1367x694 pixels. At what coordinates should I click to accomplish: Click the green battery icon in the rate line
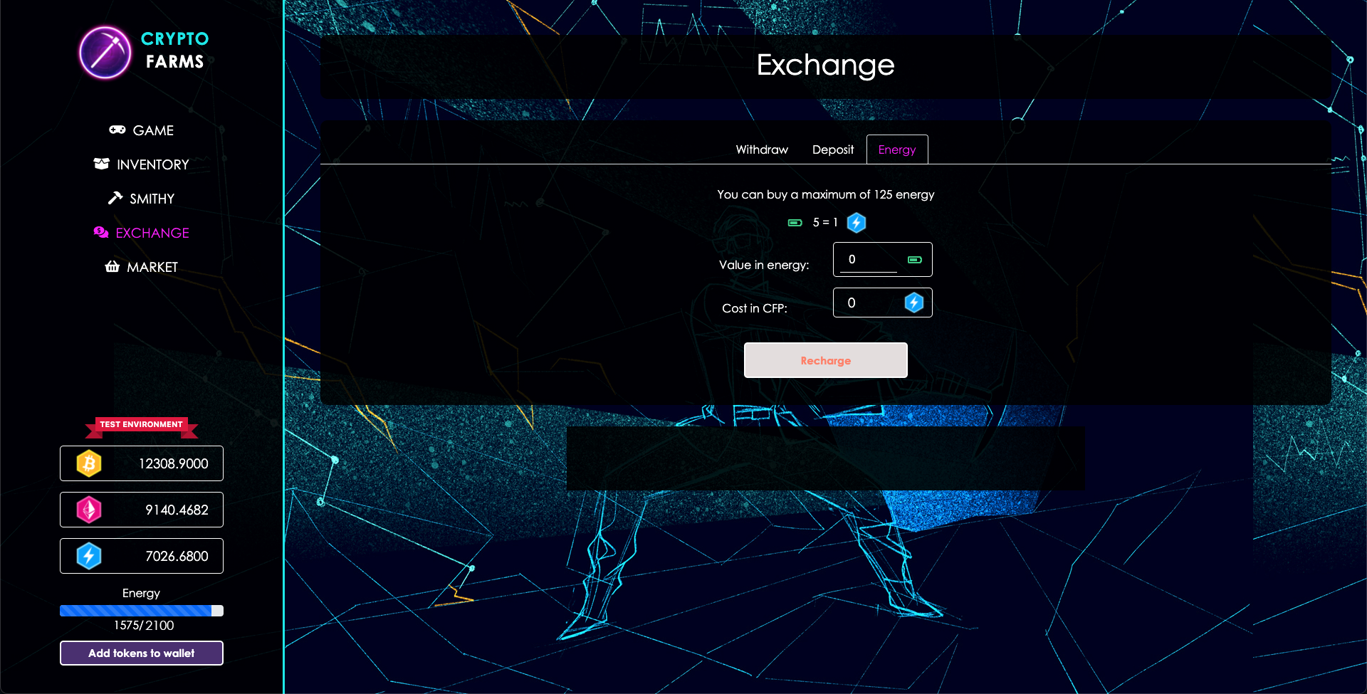pyautogui.click(x=795, y=223)
